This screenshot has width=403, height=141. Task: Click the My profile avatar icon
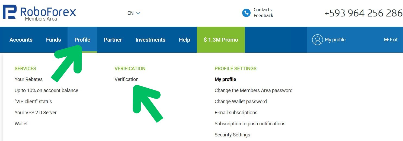[317, 40]
